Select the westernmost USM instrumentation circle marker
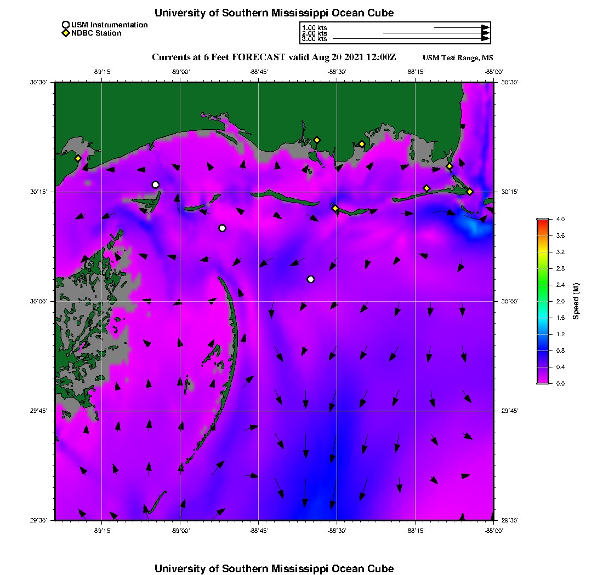This screenshot has width=603, height=575. pyautogui.click(x=155, y=185)
